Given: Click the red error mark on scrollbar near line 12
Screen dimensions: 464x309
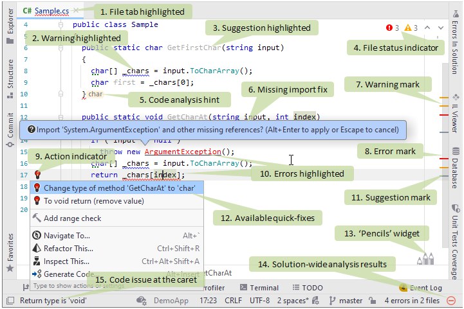Looking at the screenshot, I should pyautogui.click(x=444, y=115).
